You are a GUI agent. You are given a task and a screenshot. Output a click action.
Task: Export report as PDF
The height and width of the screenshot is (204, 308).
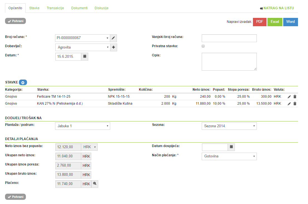click(x=260, y=22)
